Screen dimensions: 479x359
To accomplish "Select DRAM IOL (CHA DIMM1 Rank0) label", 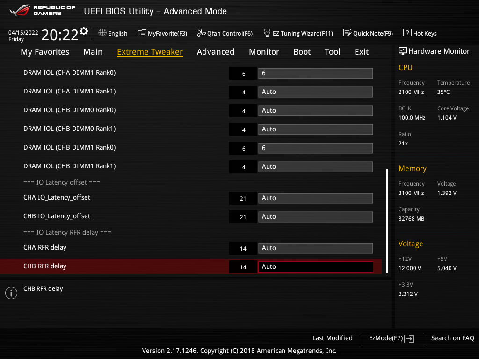I will (70, 72).
